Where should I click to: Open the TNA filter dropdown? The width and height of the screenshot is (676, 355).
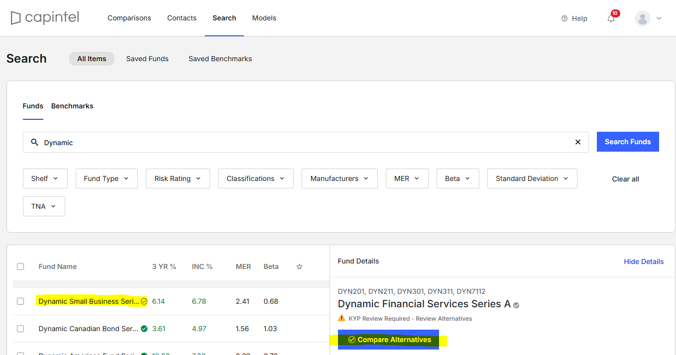(44, 206)
